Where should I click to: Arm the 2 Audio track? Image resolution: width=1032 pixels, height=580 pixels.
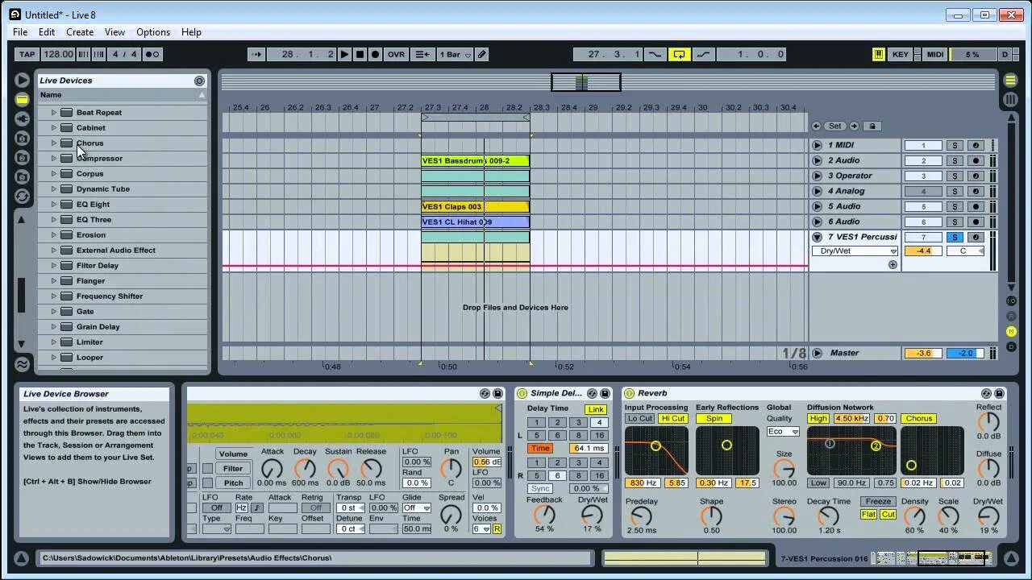(x=975, y=160)
